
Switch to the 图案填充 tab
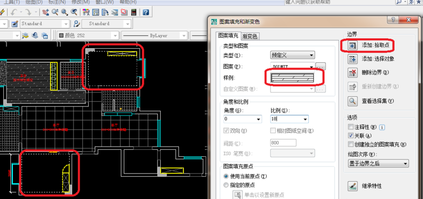(228, 36)
